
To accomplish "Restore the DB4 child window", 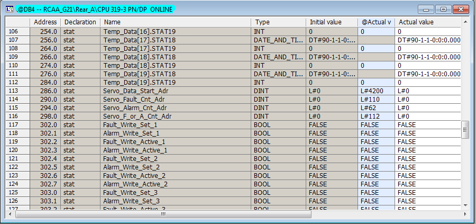I will pyautogui.click(x=443, y=10).
